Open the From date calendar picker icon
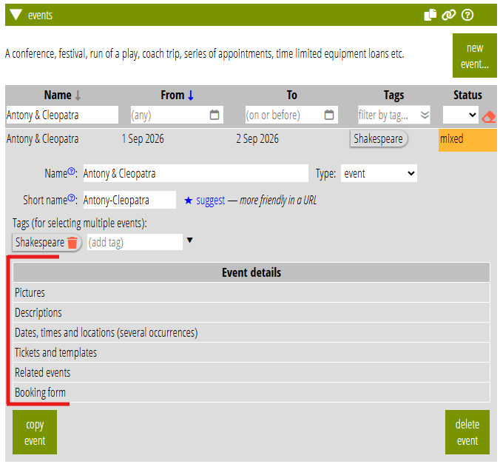Screen dimensions: 500x464 pos(214,115)
